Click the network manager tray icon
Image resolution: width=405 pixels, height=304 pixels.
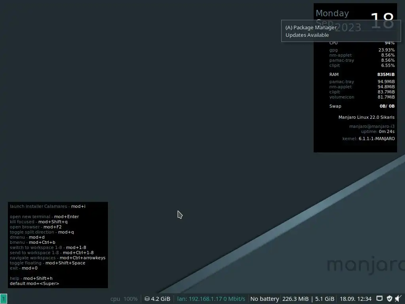click(x=379, y=298)
